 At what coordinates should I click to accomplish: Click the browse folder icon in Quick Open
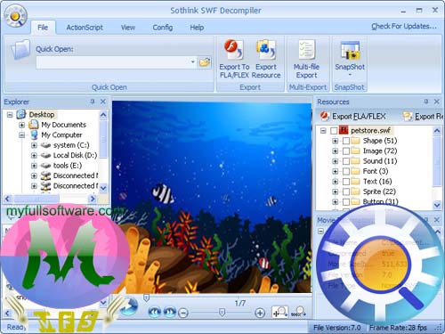205,62
